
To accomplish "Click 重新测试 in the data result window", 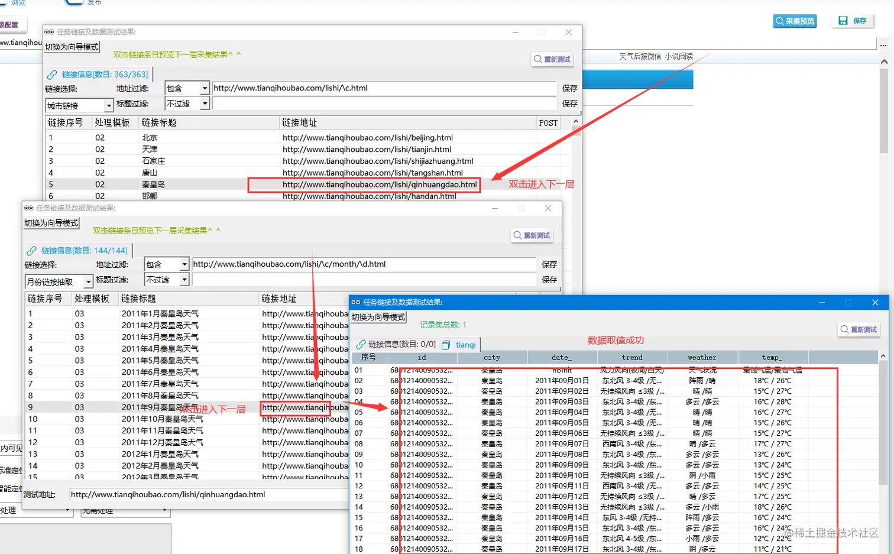I will [x=860, y=329].
